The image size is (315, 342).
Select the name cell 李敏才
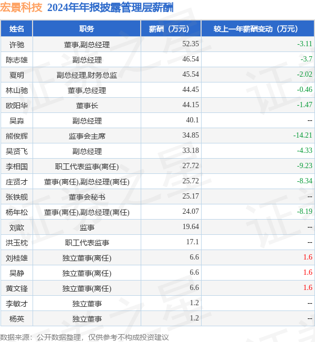pyautogui.click(x=17, y=304)
